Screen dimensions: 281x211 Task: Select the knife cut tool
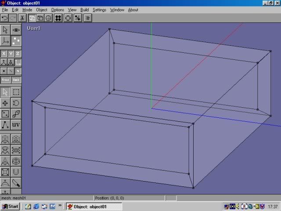pyautogui.click(x=16, y=182)
